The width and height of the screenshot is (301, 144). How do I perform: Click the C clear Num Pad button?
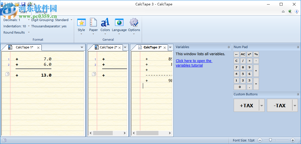[236, 61]
